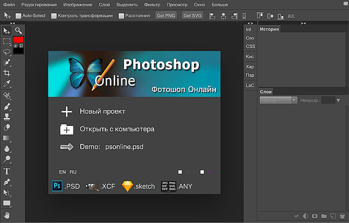Click the align horizontal centers icon
349x223 pixels.
(x=223, y=16)
